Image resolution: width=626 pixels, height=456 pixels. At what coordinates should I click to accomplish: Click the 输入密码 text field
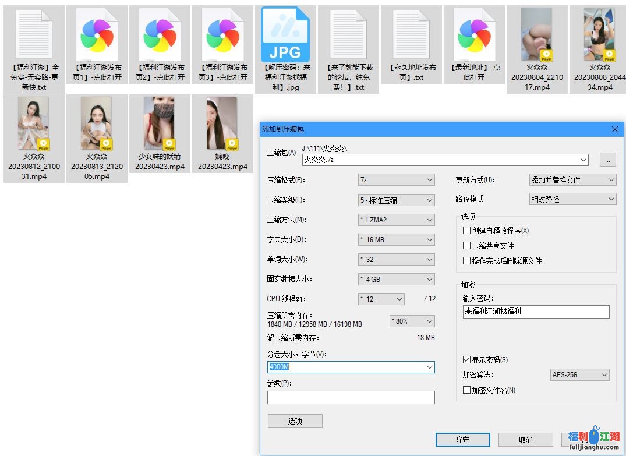pyautogui.click(x=536, y=312)
